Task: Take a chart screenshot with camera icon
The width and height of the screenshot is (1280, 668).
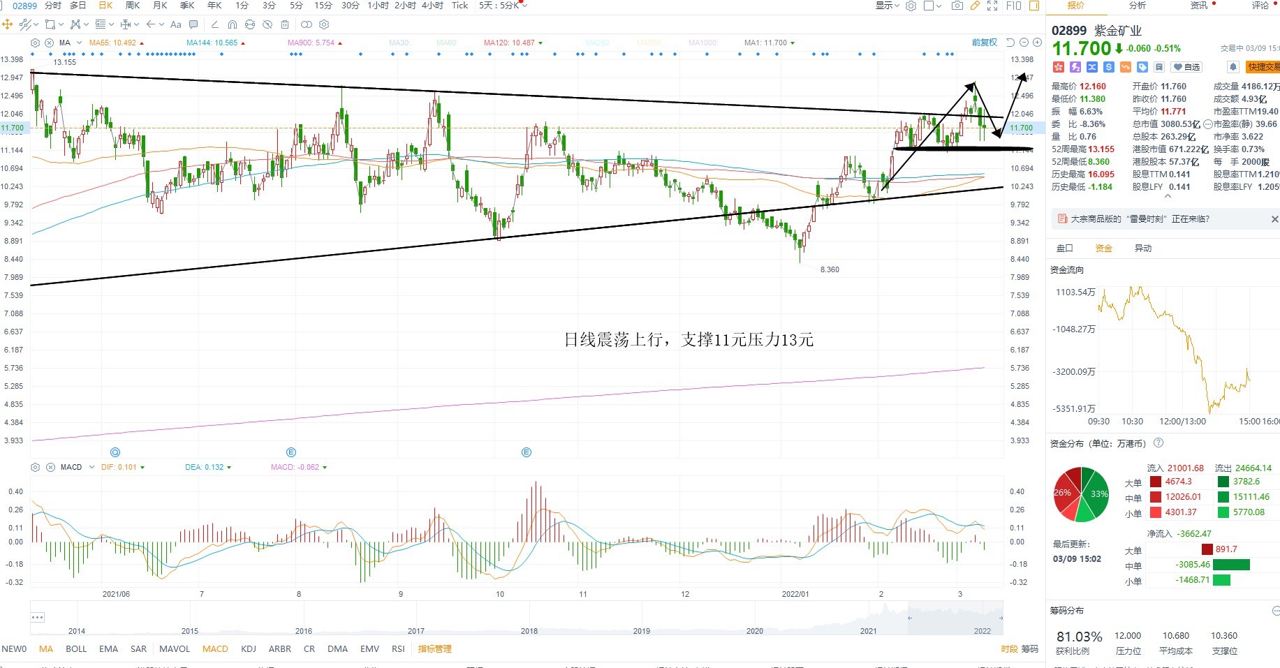Action: pyautogui.click(x=957, y=6)
